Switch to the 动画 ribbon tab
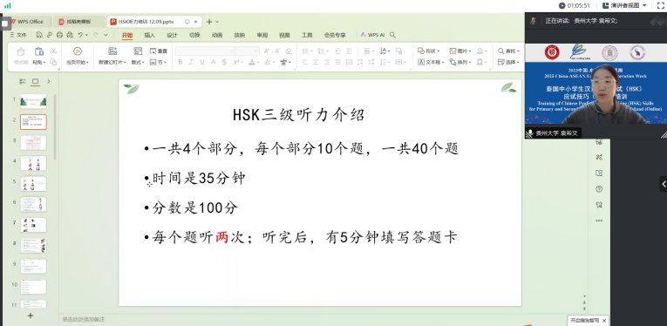Screen dimensions: 667x326 [x=217, y=35]
